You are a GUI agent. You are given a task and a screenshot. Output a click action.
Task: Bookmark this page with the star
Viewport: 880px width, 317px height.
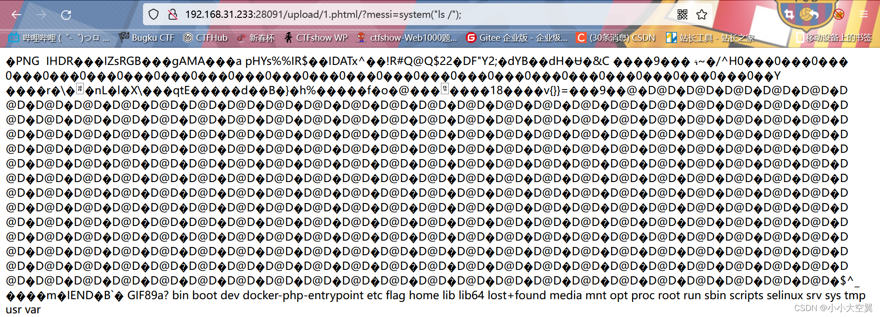tap(702, 15)
